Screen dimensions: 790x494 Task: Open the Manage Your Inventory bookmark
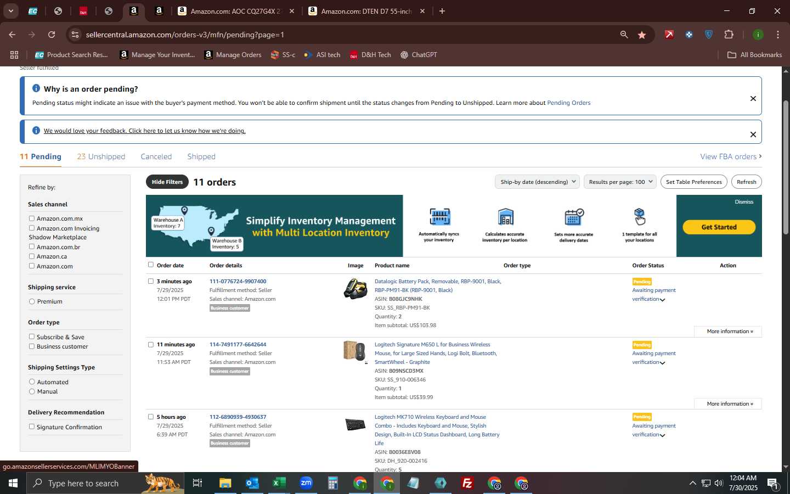tap(157, 55)
